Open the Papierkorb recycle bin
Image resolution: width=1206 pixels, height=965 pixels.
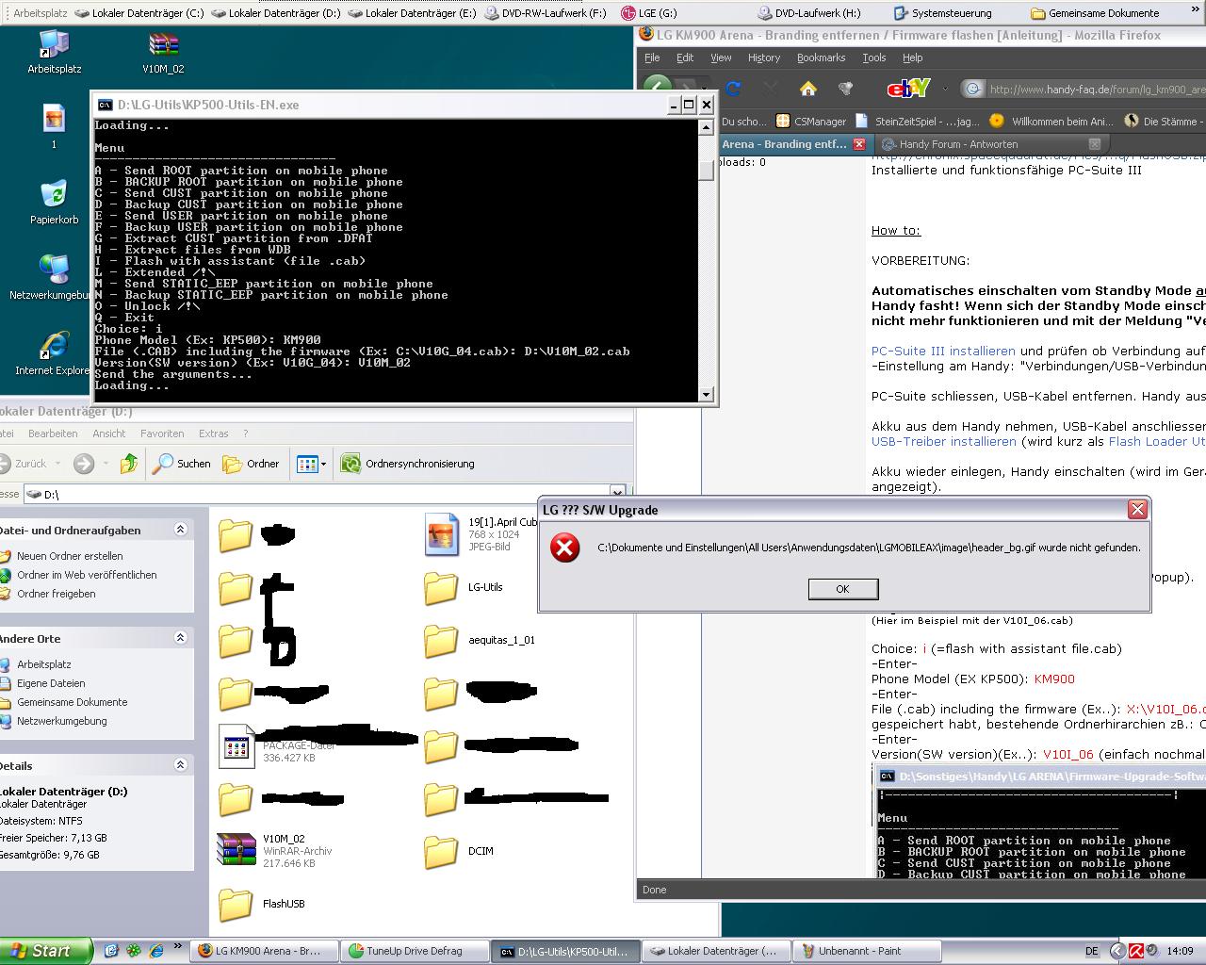tap(54, 202)
